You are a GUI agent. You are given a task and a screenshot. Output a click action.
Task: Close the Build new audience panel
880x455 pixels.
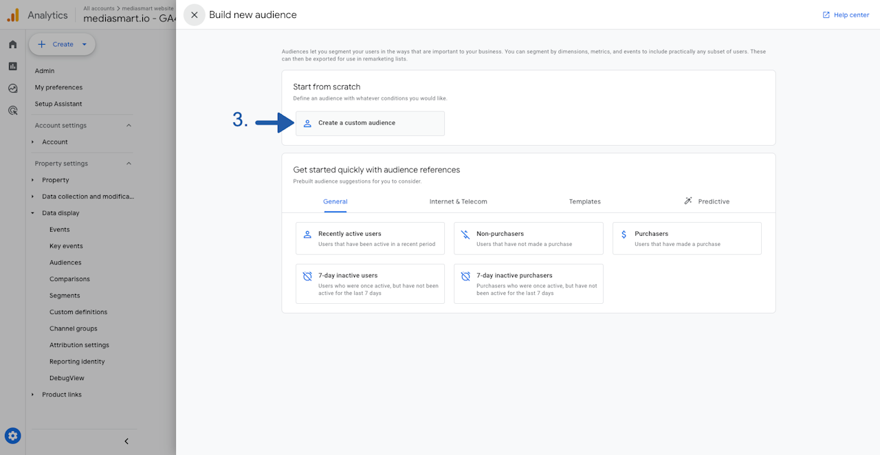click(195, 15)
